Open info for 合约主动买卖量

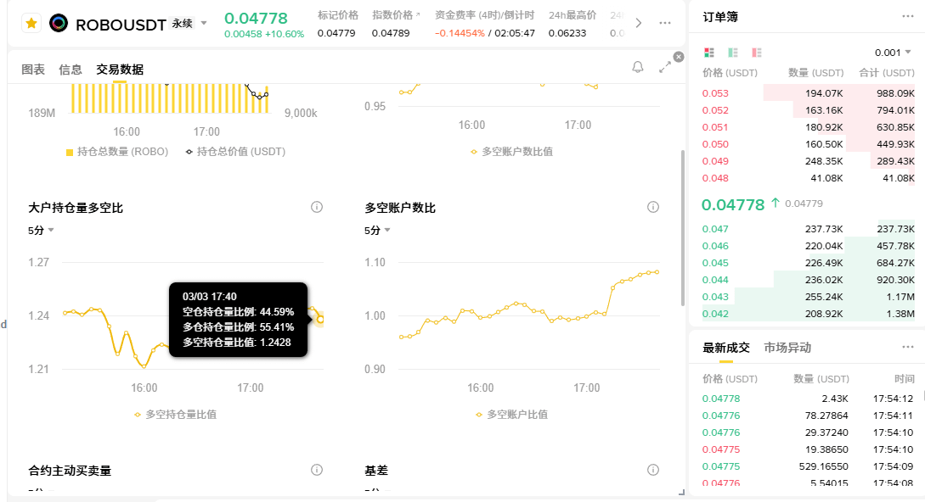pos(317,470)
